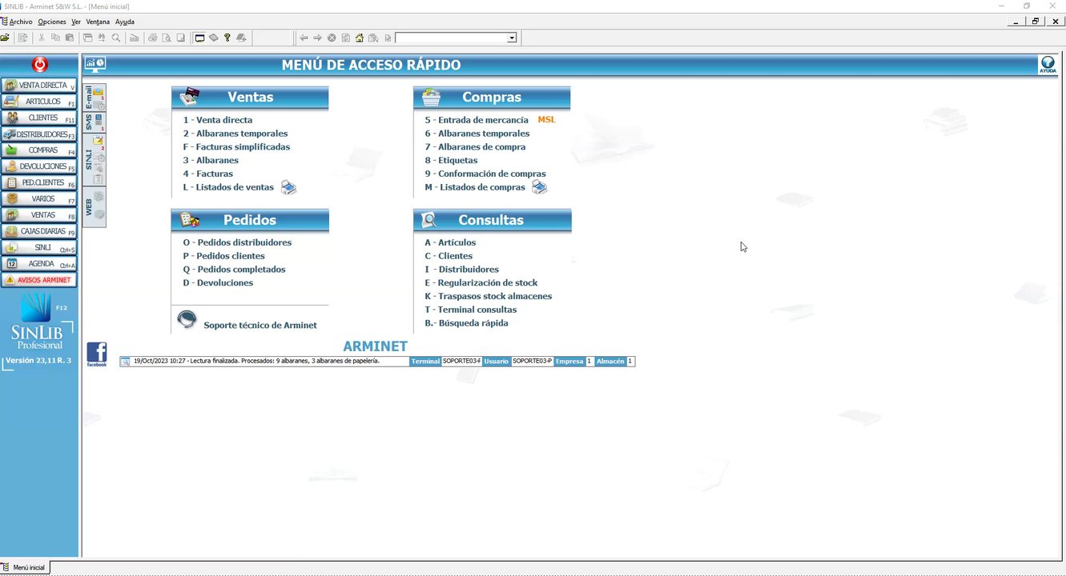
Task: Open 8 - Etiquetas link
Action: 451,160
